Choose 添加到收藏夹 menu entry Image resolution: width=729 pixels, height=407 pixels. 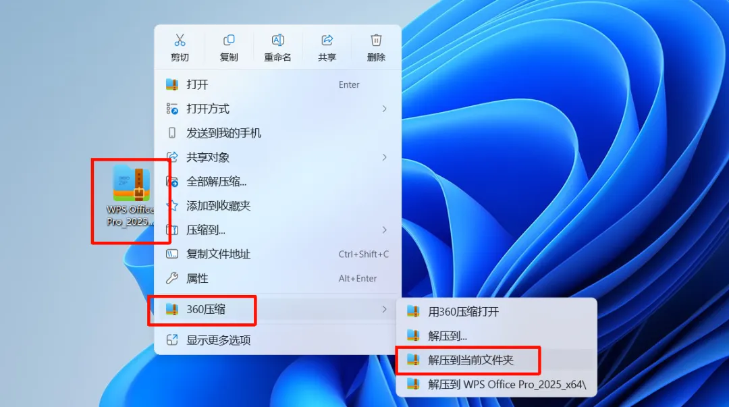click(277, 206)
